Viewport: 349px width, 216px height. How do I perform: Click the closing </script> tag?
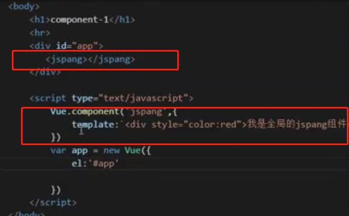point(53,203)
